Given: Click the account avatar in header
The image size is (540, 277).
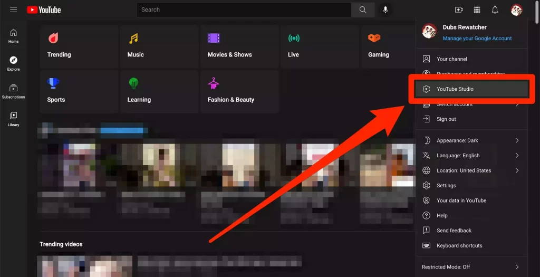Looking at the screenshot, I should (516, 9).
